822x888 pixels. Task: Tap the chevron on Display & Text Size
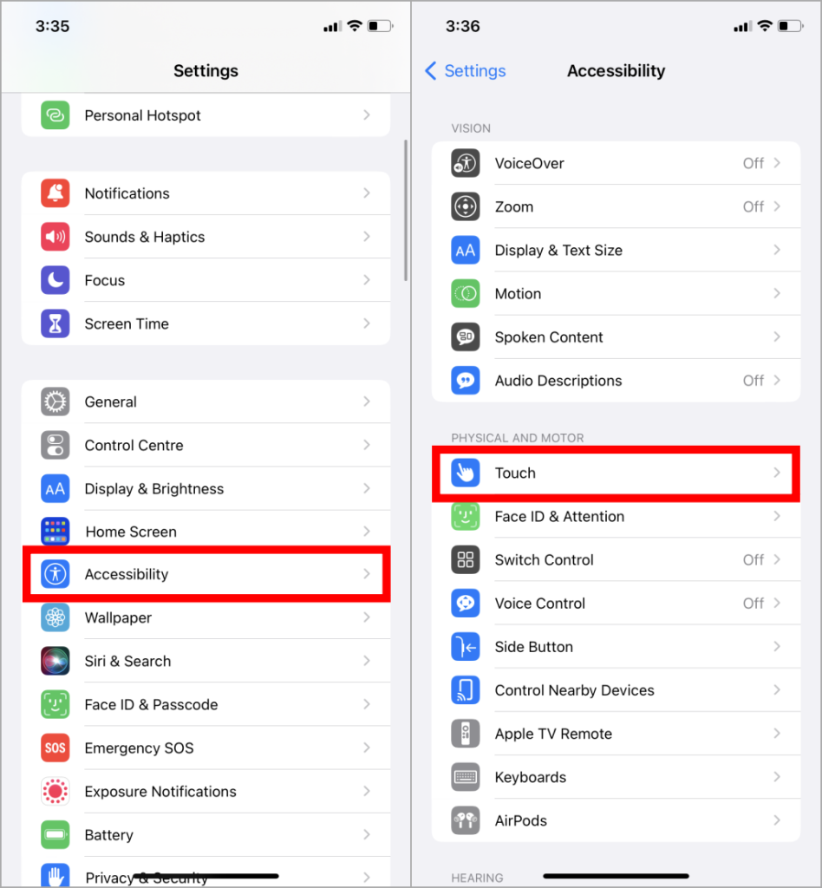(777, 250)
